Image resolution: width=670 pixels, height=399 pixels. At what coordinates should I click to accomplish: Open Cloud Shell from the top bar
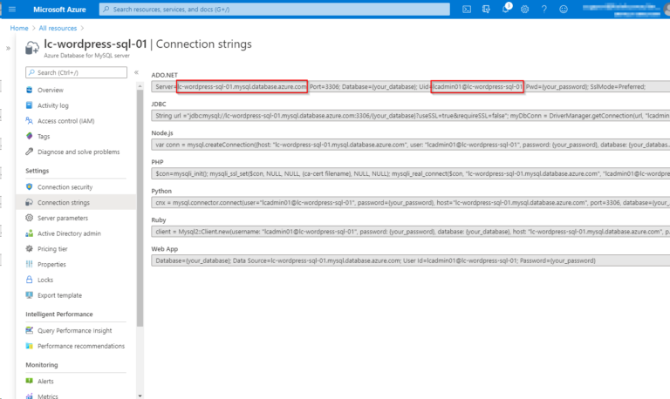[467, 9]
